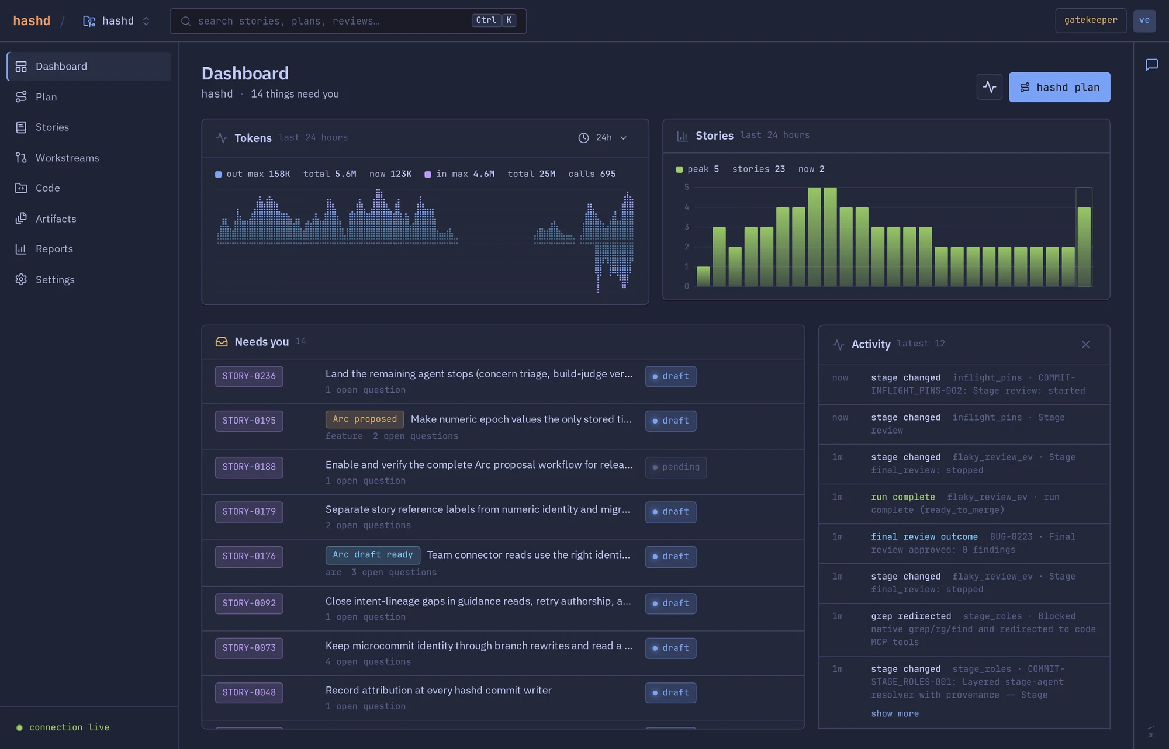Click the Needs you inbox icon
The height and width of the screenshot is (749, 1169).
[222, 342]
